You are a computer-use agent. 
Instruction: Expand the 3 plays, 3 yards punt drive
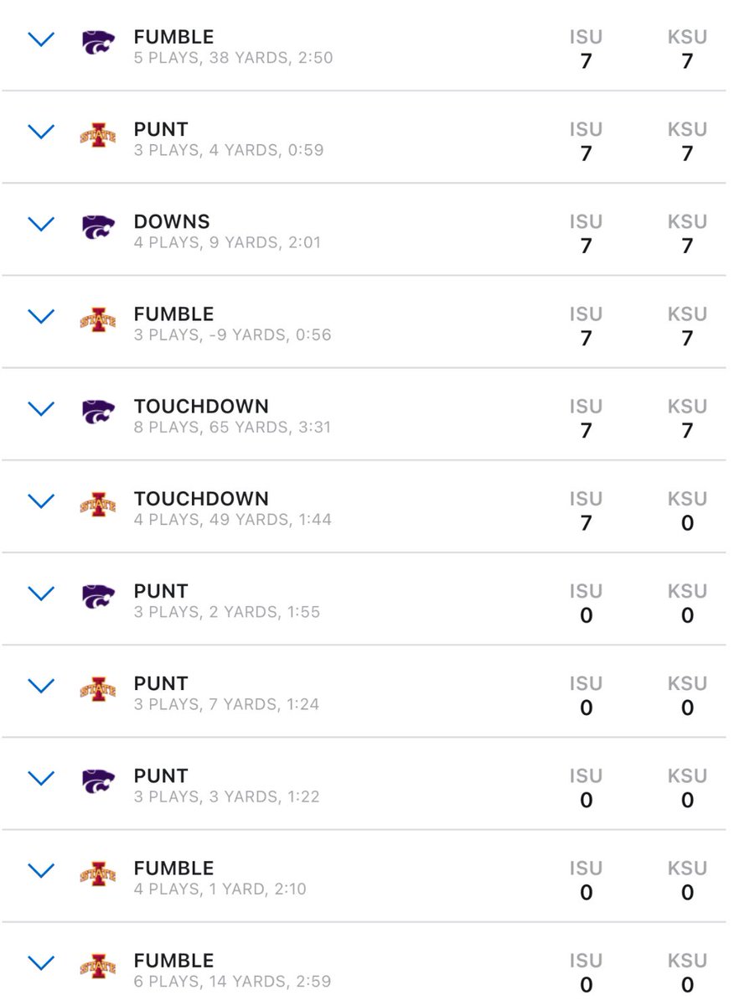pyautogui.click(x=41, y=778)
